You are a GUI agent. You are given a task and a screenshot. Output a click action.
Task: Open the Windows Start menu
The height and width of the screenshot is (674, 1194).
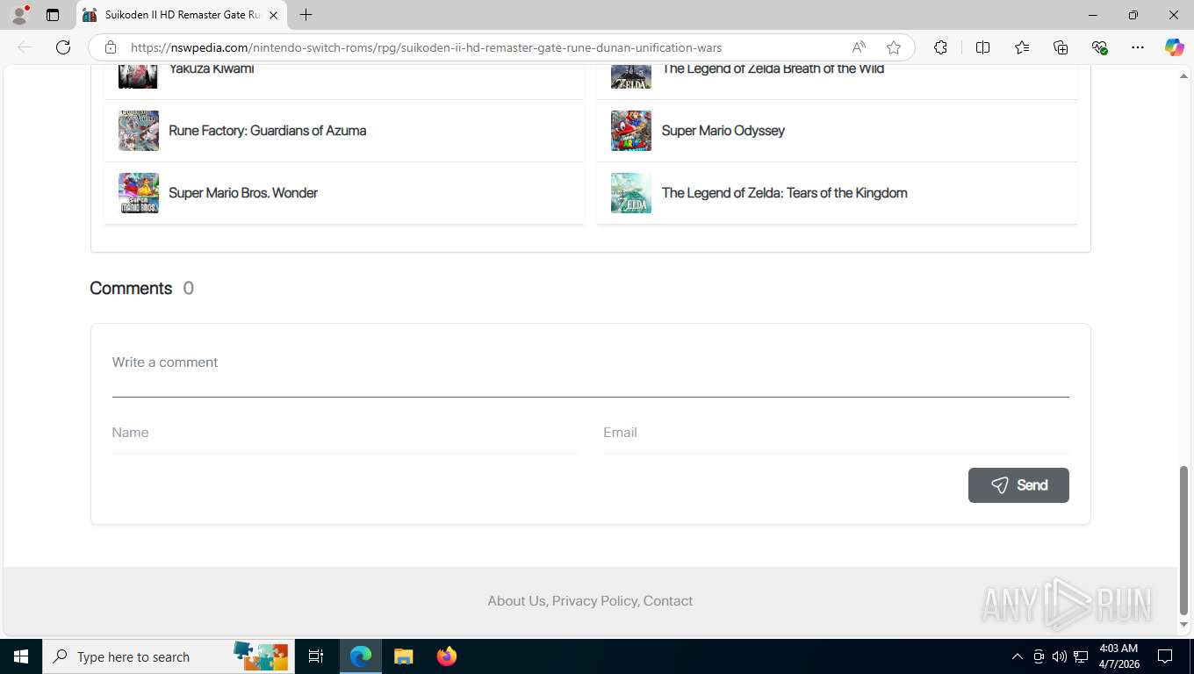coord(20,656)
